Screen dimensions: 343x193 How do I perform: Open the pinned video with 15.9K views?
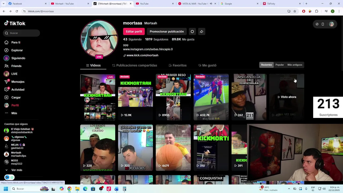135,97
